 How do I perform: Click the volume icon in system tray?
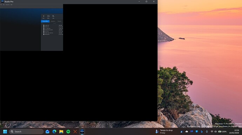pos(215,131)
